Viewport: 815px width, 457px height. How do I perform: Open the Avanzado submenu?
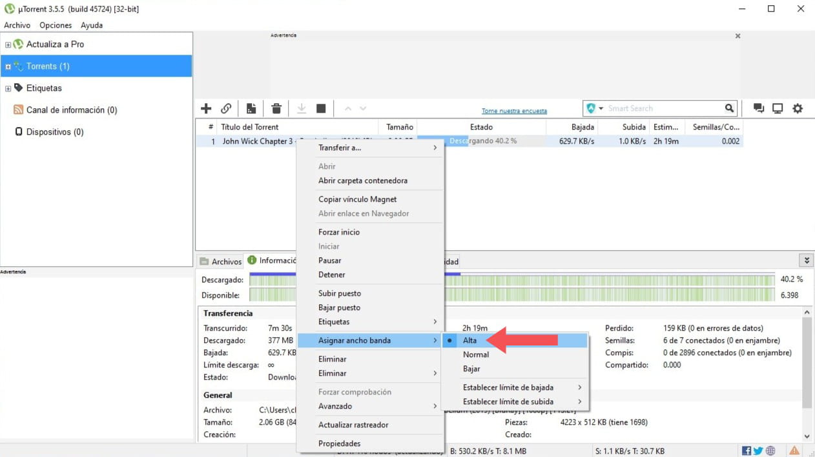[371, 406]
